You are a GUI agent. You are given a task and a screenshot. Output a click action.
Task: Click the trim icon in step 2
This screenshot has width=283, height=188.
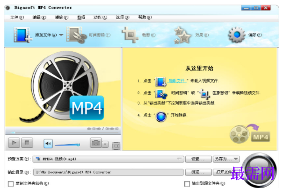[x=161, y=94]
